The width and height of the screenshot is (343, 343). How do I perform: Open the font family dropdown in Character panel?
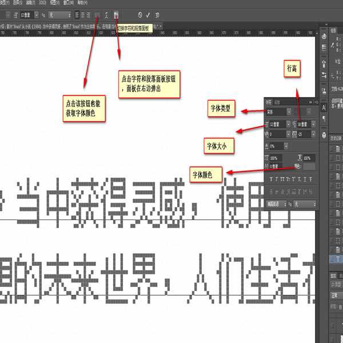(289, 112)
